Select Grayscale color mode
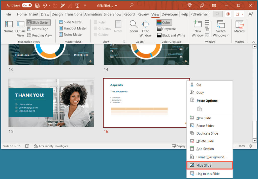This screenshot has height=179, width=258. coord(166,29)
